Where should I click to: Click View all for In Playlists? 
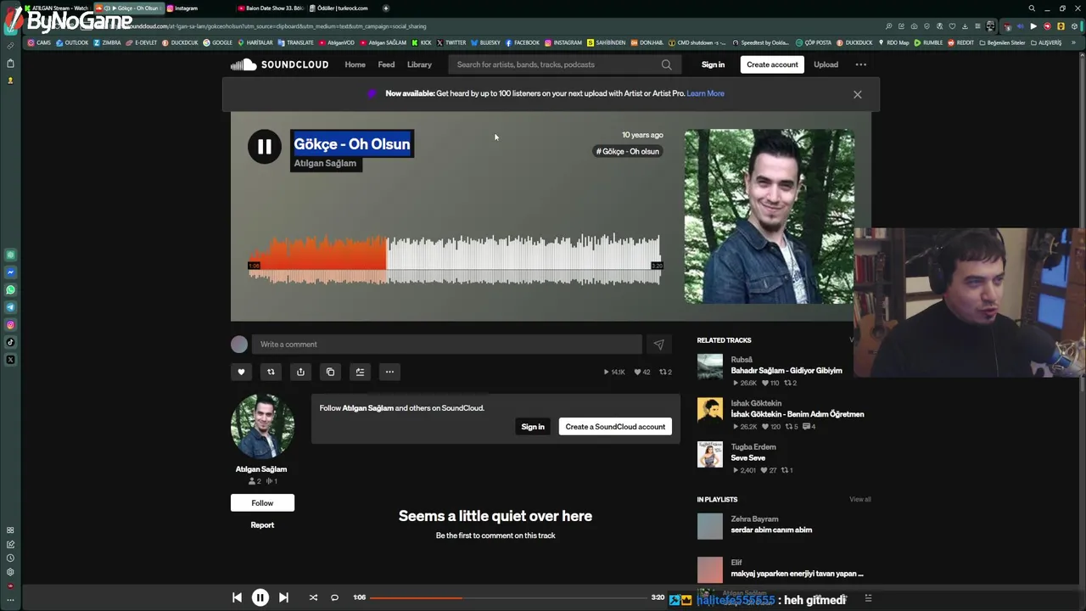click(860, 500)
